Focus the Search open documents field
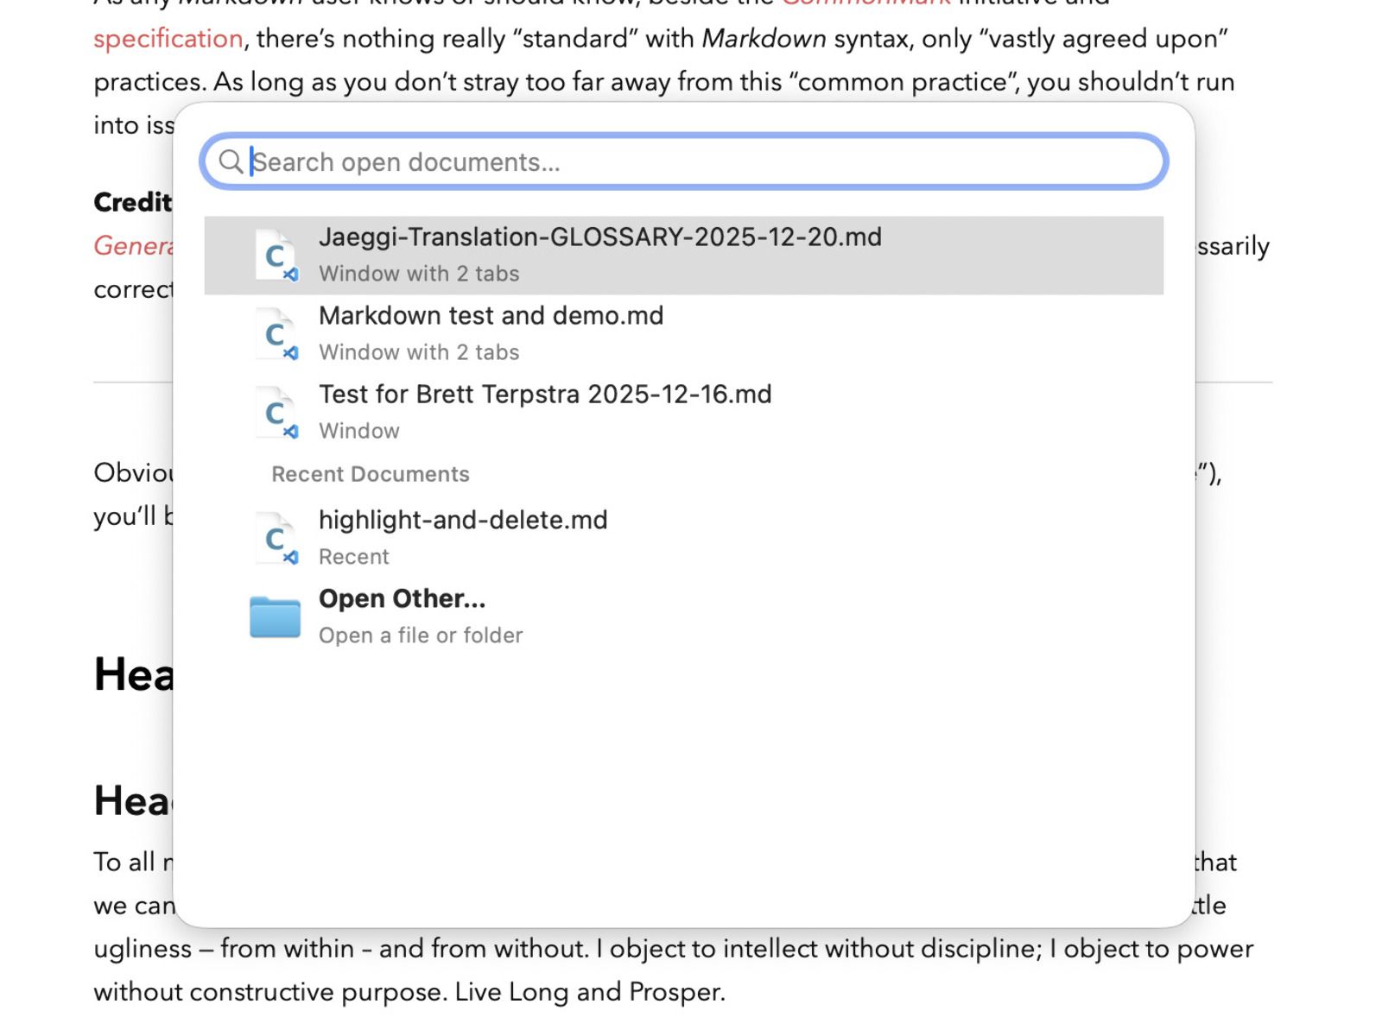Viewport: 1382px width, 1030px height. [691, 161]
